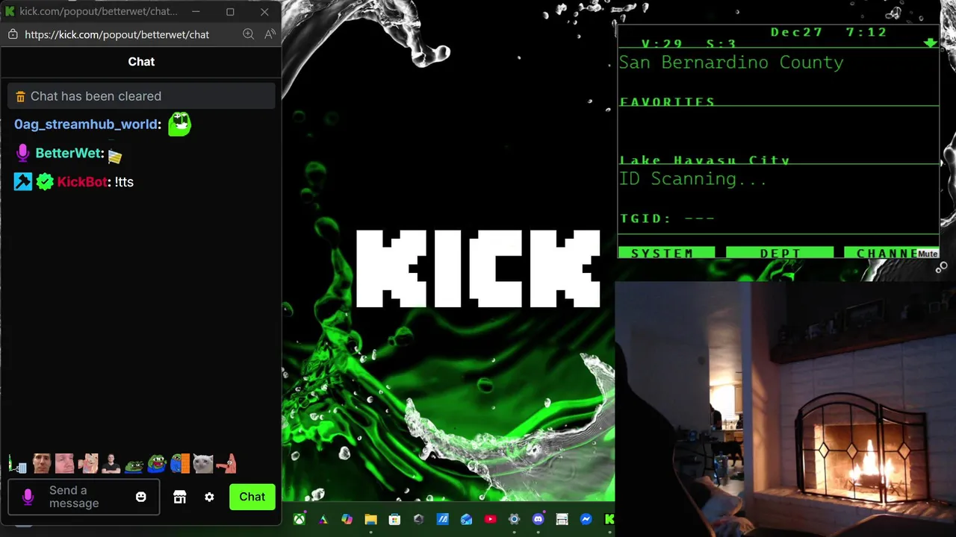Click BetterWet's purple microphone badge
Image resolution: width=956 pixels, height=537 pixels.
(23, 153)
